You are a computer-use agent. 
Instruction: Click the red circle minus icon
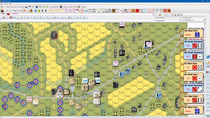tap(165, 11)
